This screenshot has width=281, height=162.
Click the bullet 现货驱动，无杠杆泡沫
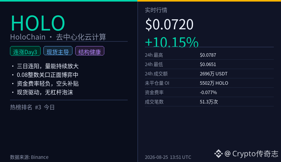pos(42,92)
